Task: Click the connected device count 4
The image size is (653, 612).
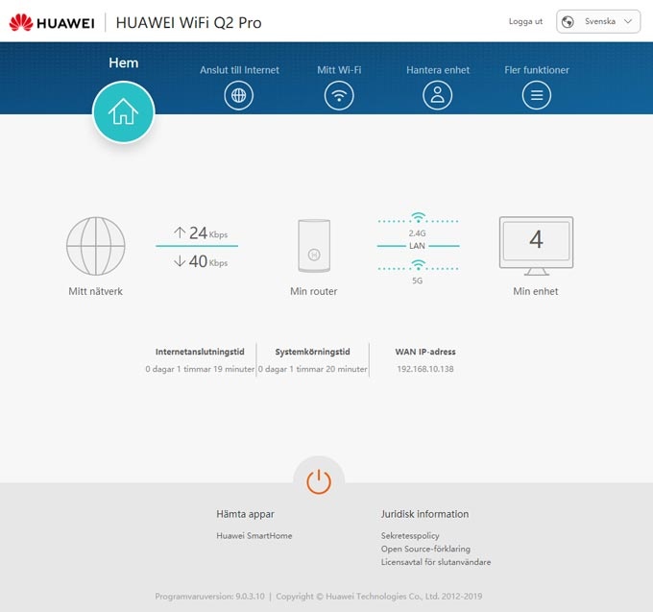Action: point(536,239)
